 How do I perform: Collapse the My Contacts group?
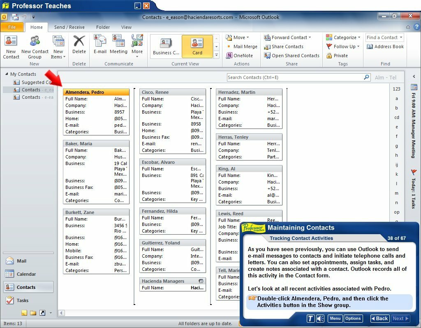(x=7, y=74)
